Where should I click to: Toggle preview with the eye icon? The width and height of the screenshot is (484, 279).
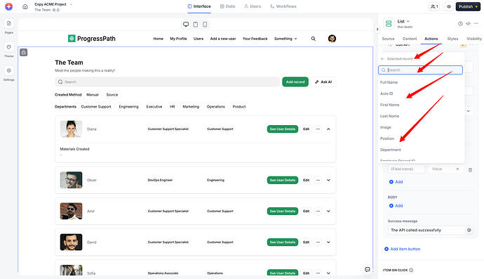[x=449, y=6]
